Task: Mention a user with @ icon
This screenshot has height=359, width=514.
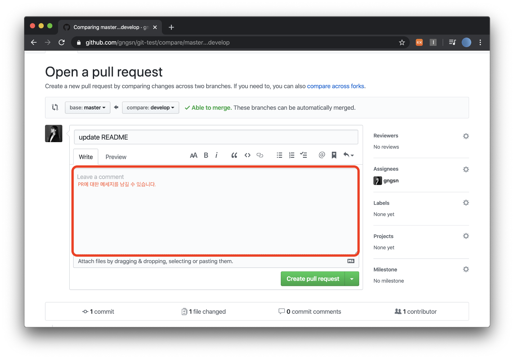Action: [322, 155]
